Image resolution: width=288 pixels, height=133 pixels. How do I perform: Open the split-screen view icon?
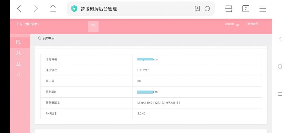(229, 9)
